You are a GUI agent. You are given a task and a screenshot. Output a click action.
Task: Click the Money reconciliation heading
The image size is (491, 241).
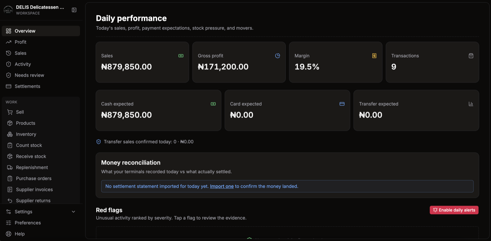[x=131, y=163]
